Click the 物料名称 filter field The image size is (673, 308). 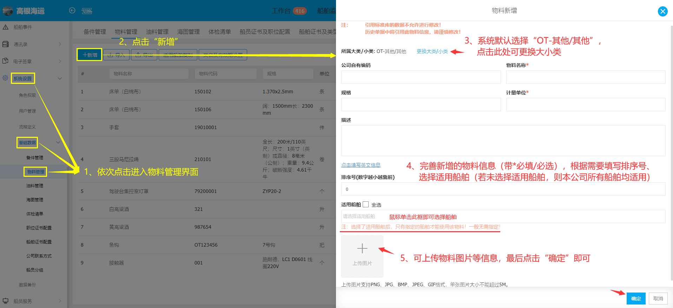click(x=149, y=74)
